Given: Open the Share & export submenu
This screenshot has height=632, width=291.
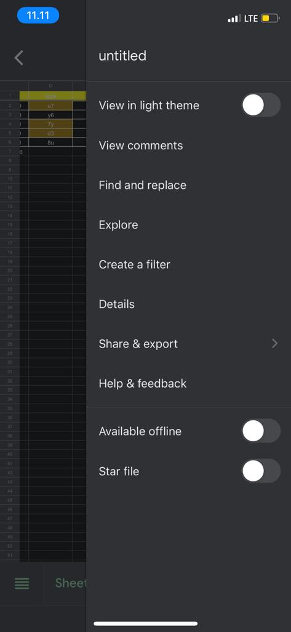Looking at the screenshot, I should (x=188, y=344).
